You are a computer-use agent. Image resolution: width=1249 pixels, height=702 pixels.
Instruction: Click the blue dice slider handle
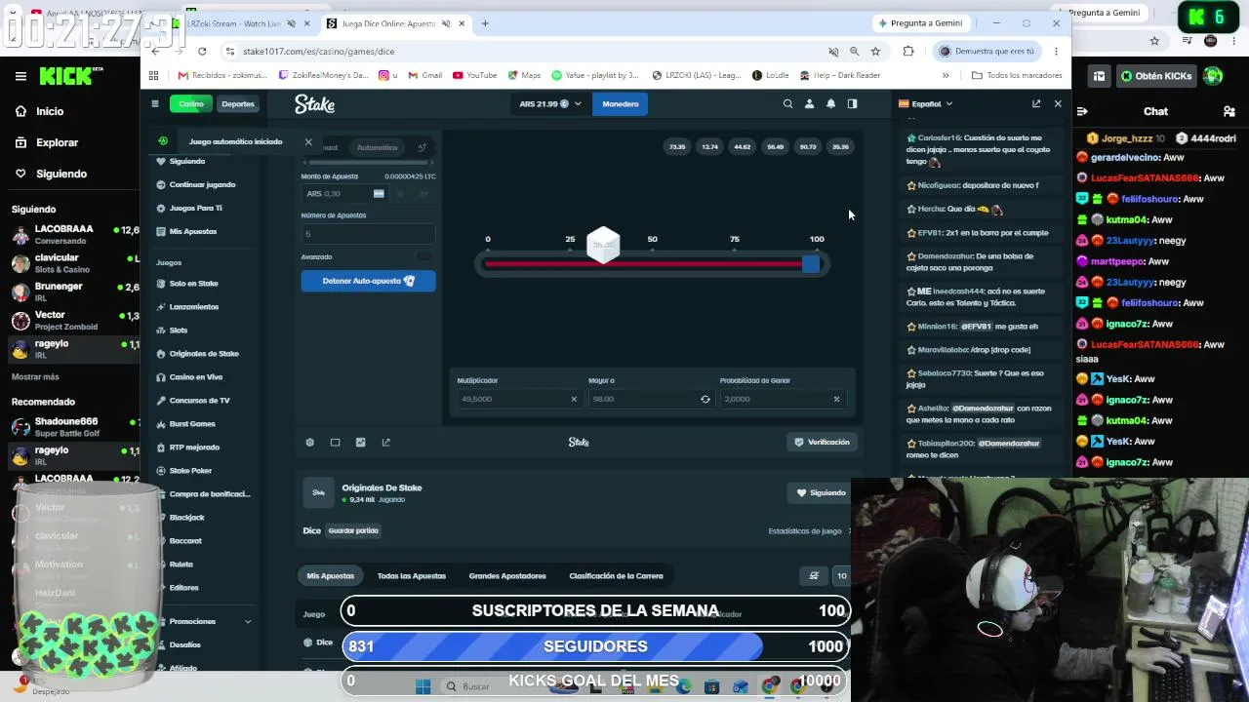[811, 263]
